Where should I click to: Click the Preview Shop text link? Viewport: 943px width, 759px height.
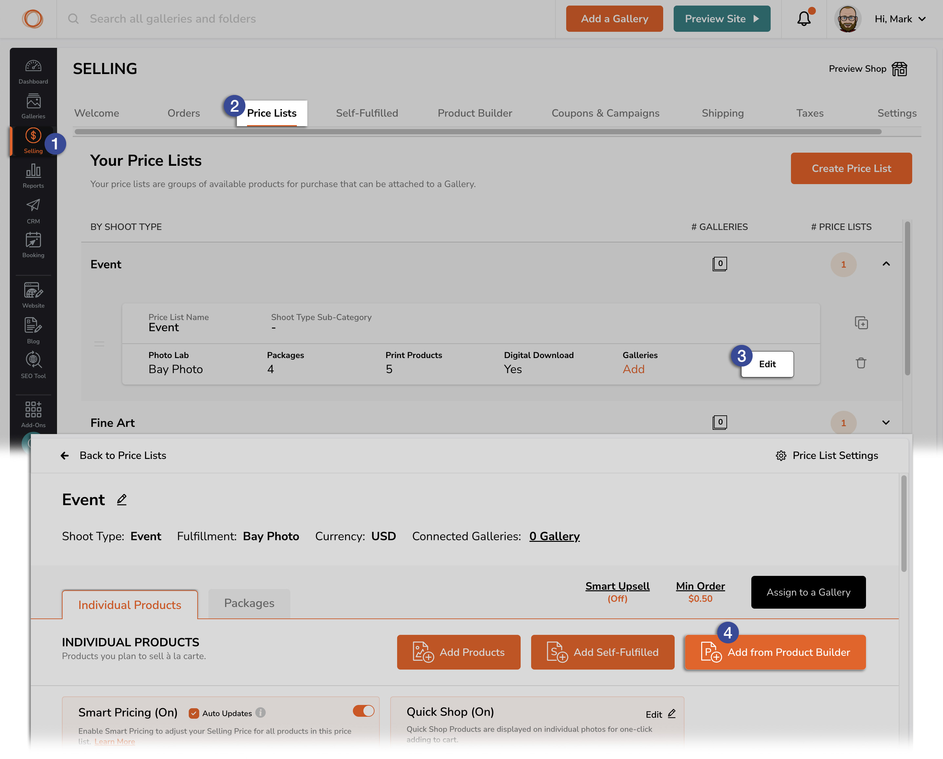point(857,69)
